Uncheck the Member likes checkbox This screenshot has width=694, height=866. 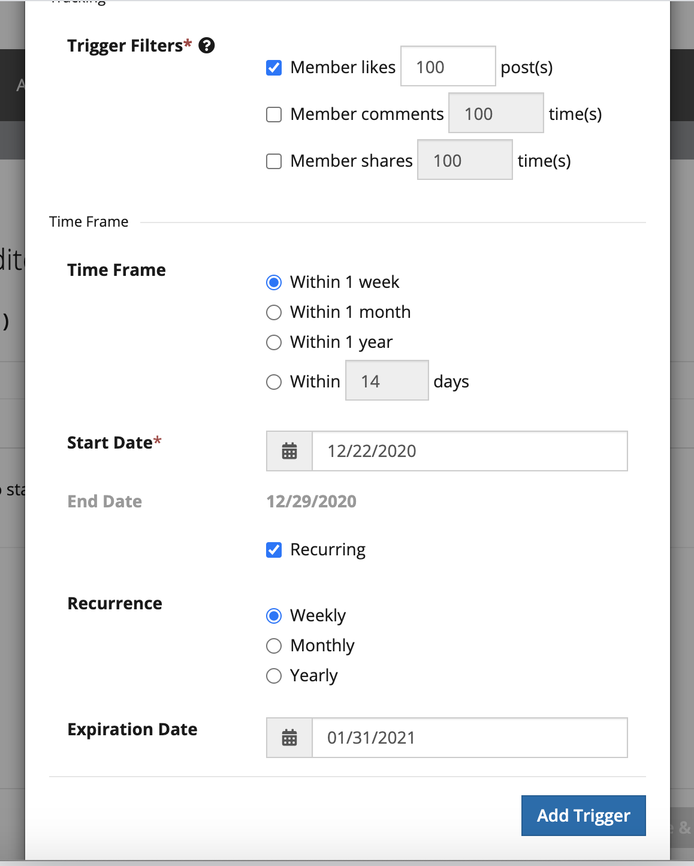[x=274, y=68]
